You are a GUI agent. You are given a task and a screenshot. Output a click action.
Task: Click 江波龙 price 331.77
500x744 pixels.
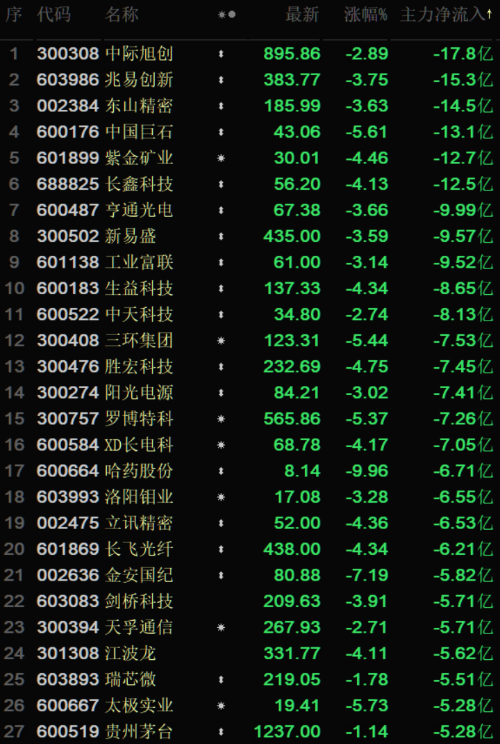point(292,654)
